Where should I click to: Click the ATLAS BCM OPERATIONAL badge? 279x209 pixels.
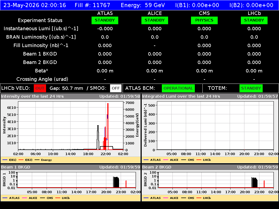(x=178, y=88)
